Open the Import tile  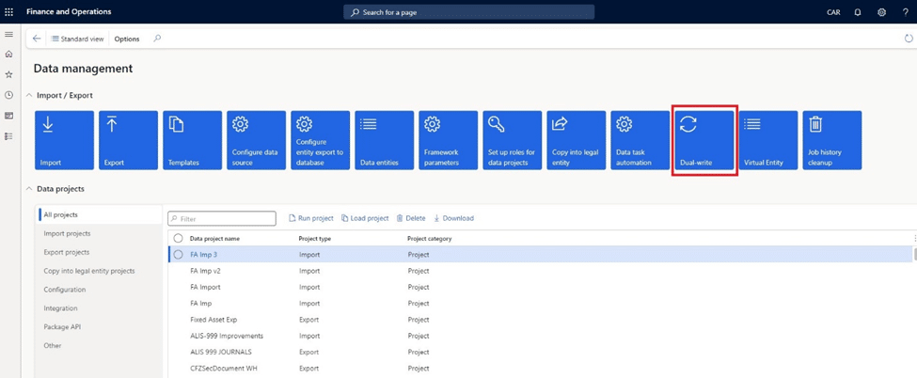(x=64, y=140)
